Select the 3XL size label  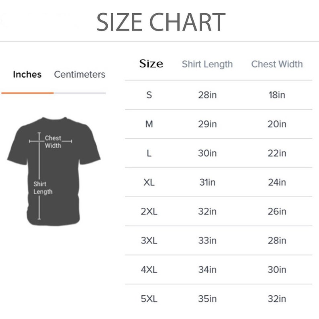coord(149,241)
